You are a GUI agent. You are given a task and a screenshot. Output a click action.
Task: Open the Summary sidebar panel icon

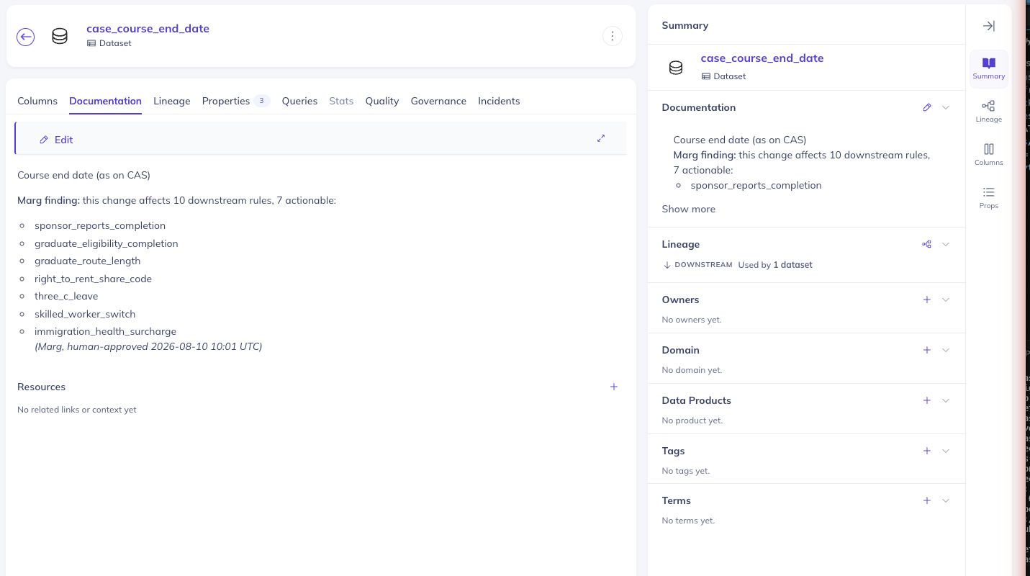[x=989, y=68]
